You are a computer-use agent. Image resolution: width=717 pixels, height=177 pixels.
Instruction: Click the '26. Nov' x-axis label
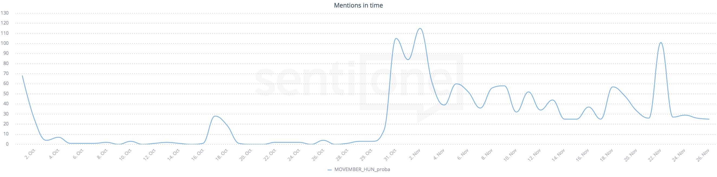[703, 155]
